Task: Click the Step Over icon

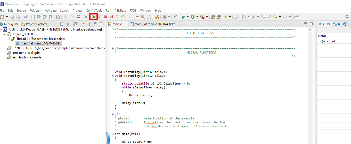Action: (x=123, y=17)
